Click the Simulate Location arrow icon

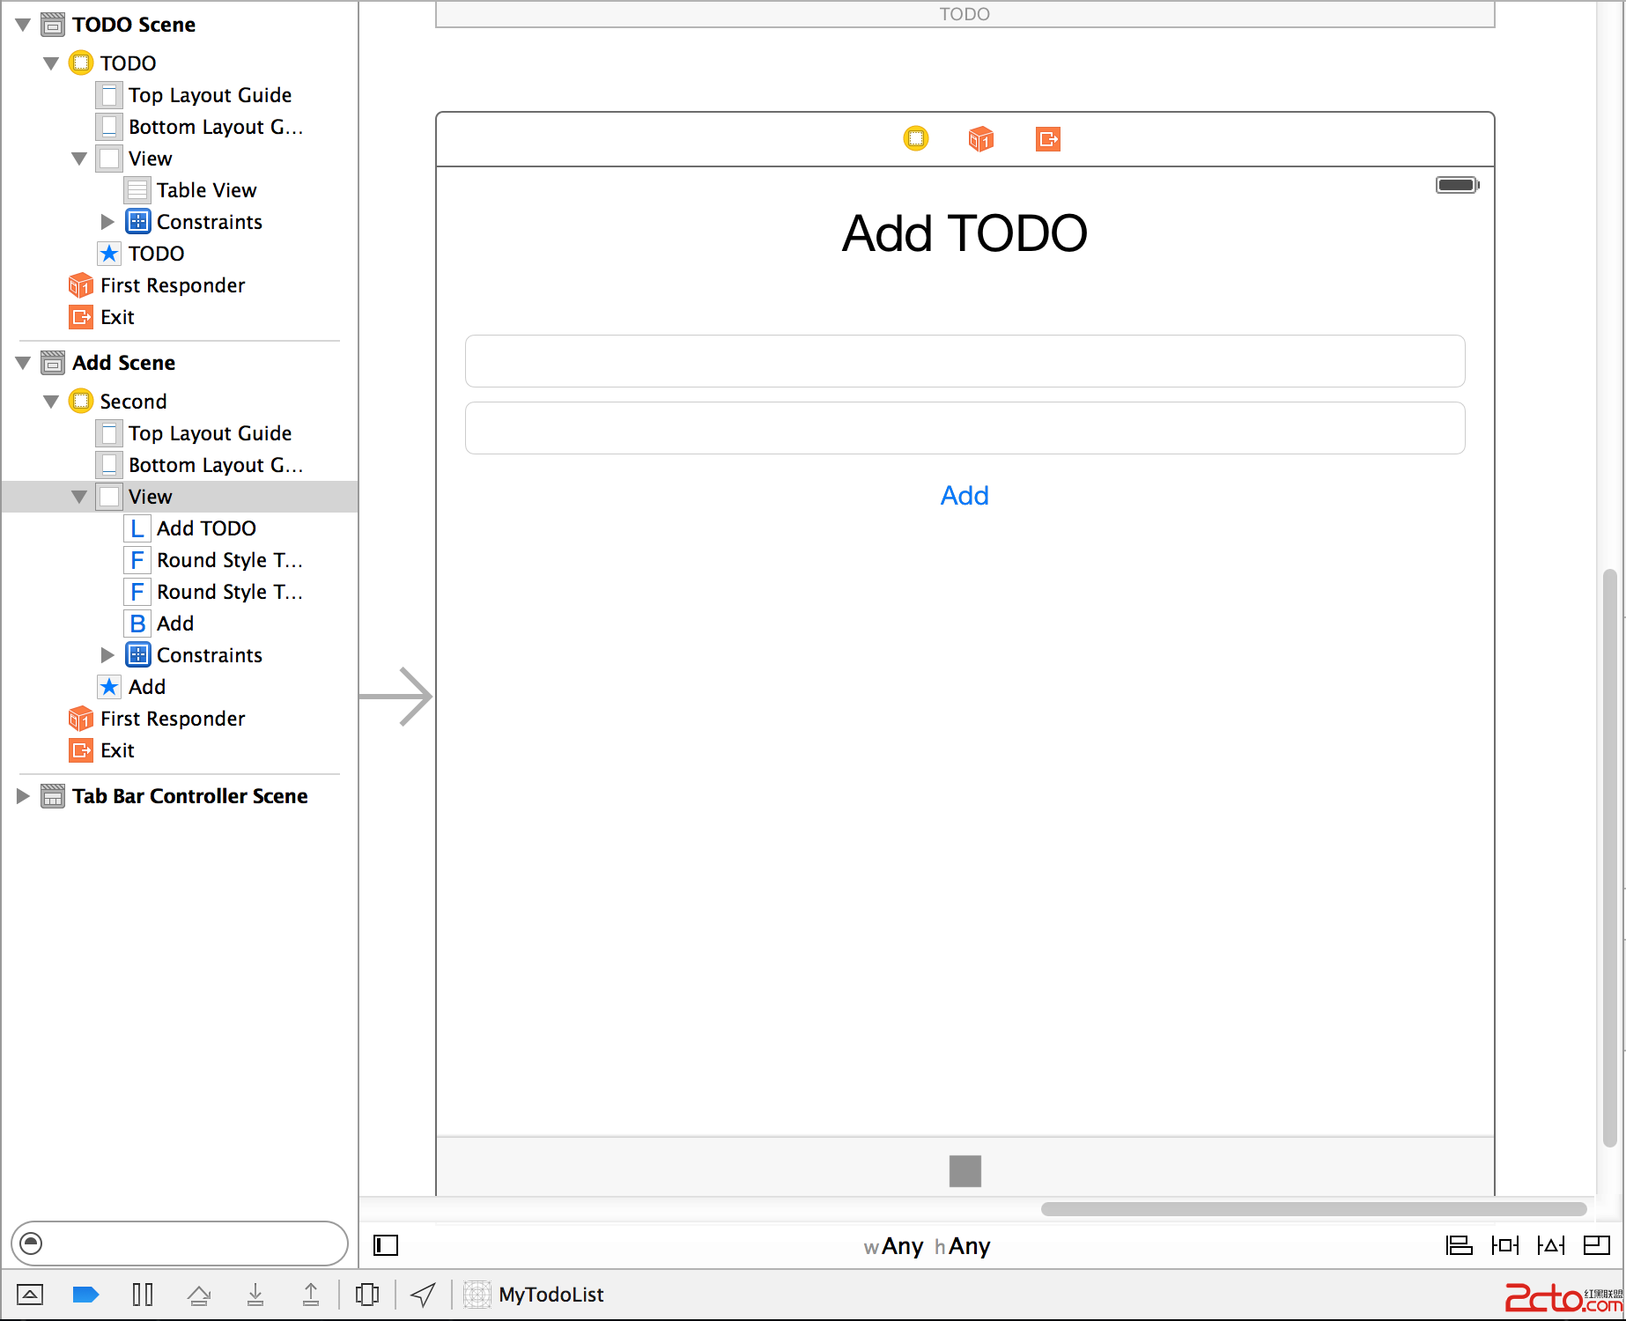[424, 1295]
